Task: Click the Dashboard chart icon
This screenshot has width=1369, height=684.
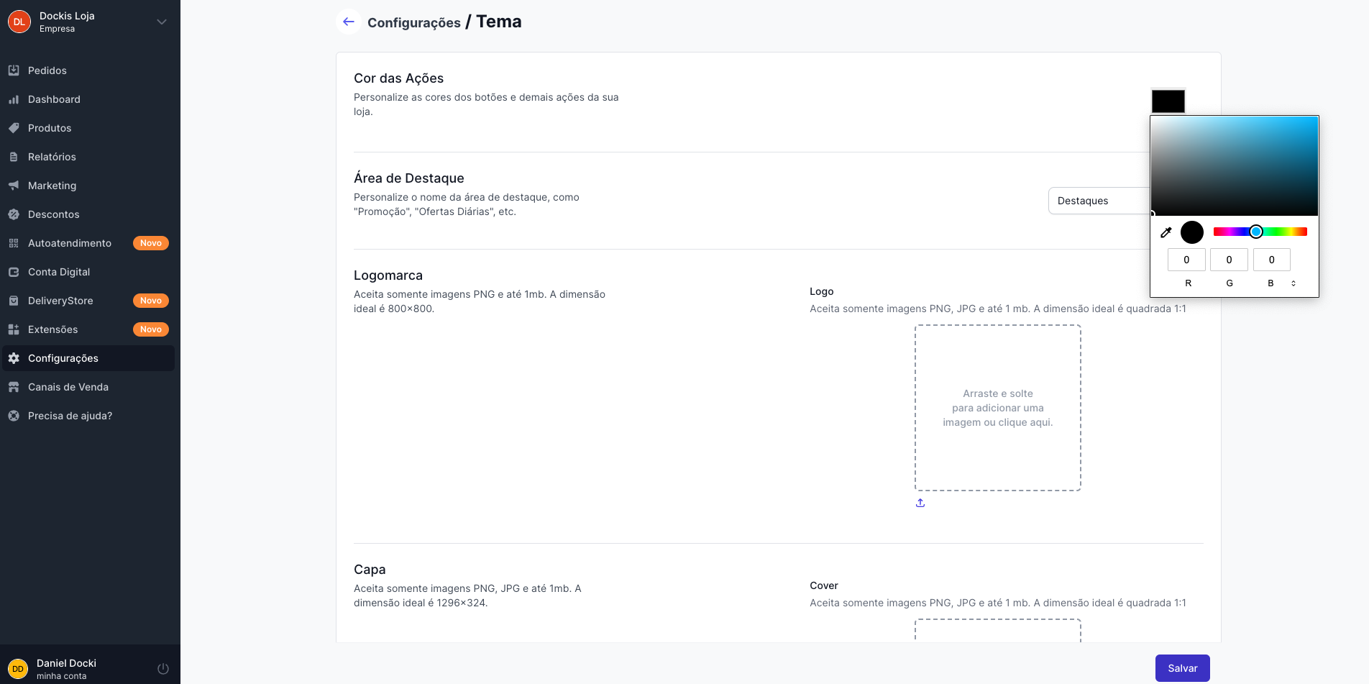Action: tap(14, 99)
